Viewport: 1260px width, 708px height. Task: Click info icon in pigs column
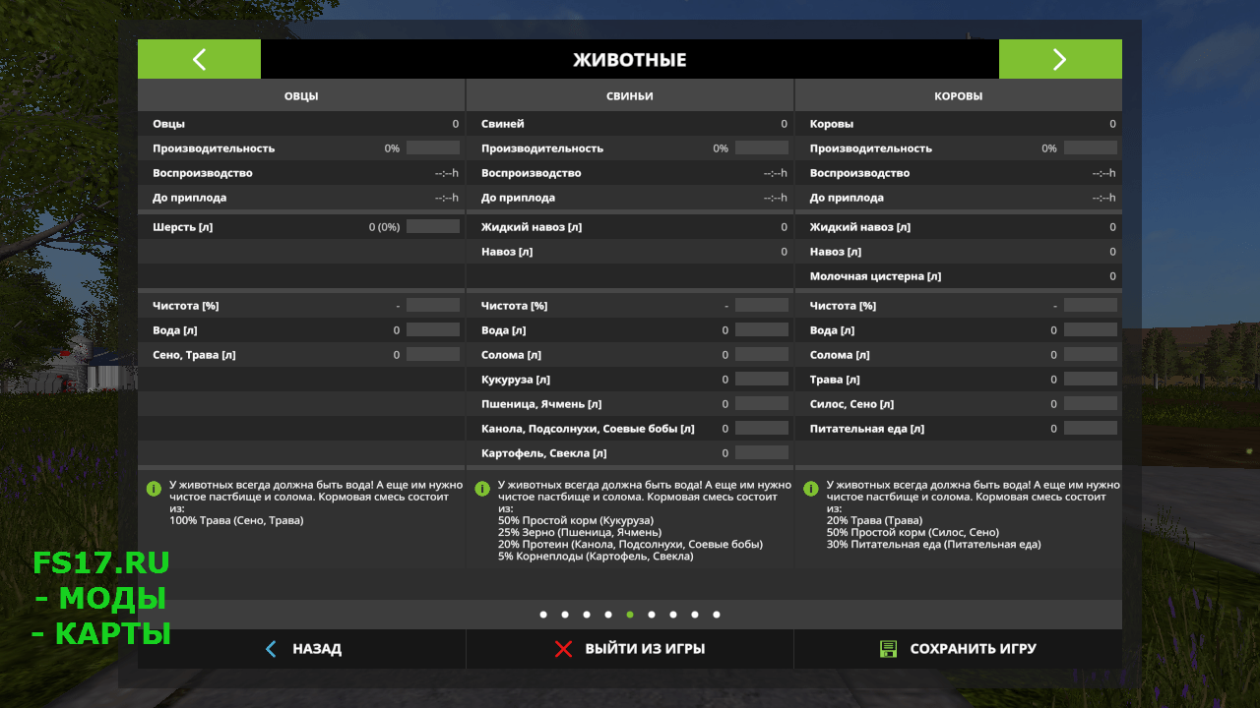point(482,488)
